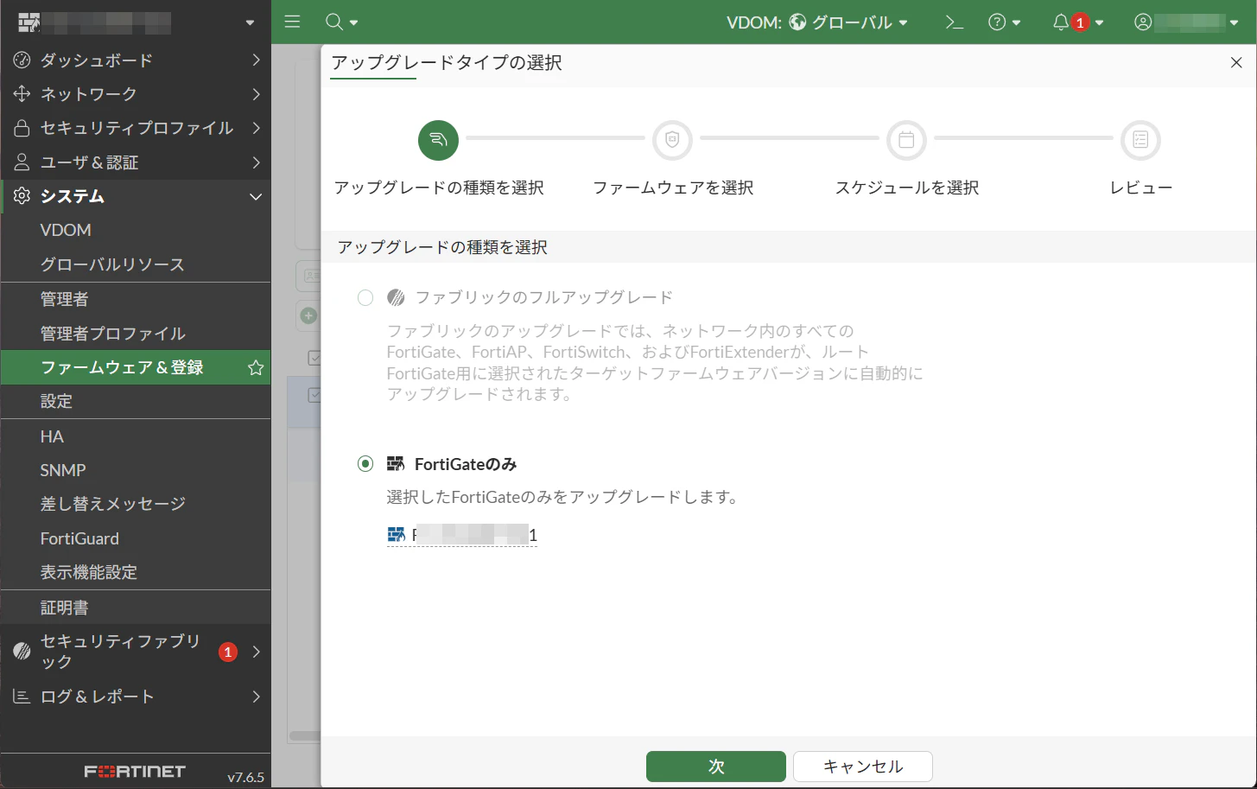
Task: Open the help question mark icon
Action: pyautogui.click(x=1000, y=22)
